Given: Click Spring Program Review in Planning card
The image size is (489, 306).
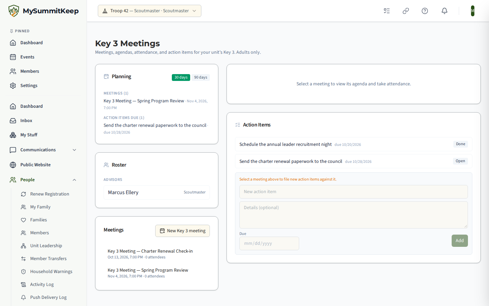Looking at the screenshot, I should (x=144, y=101).
